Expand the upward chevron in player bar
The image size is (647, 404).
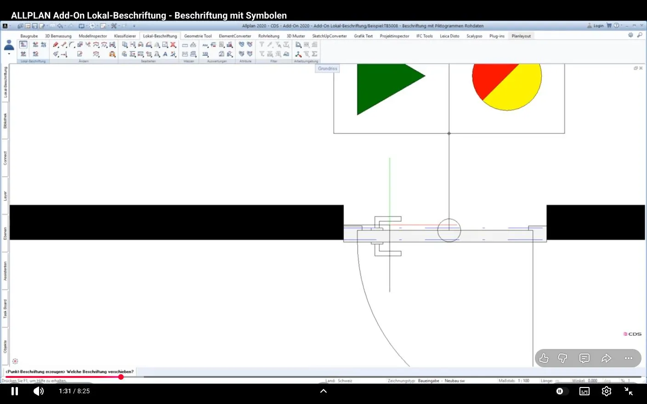323,391
